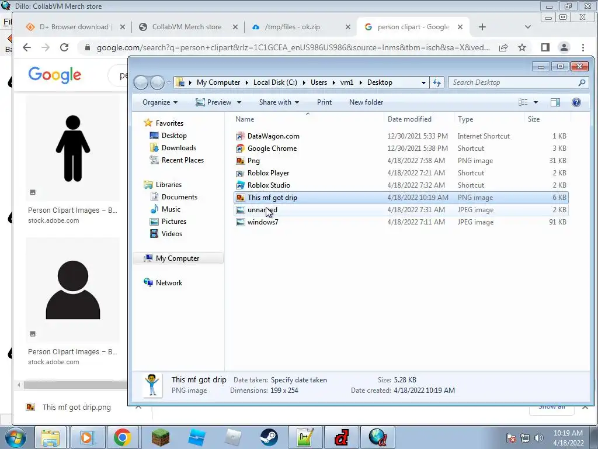The height and width of the screenshot is (449, 598).
Task: Click Google logo link
Action: tap(54, 75)
